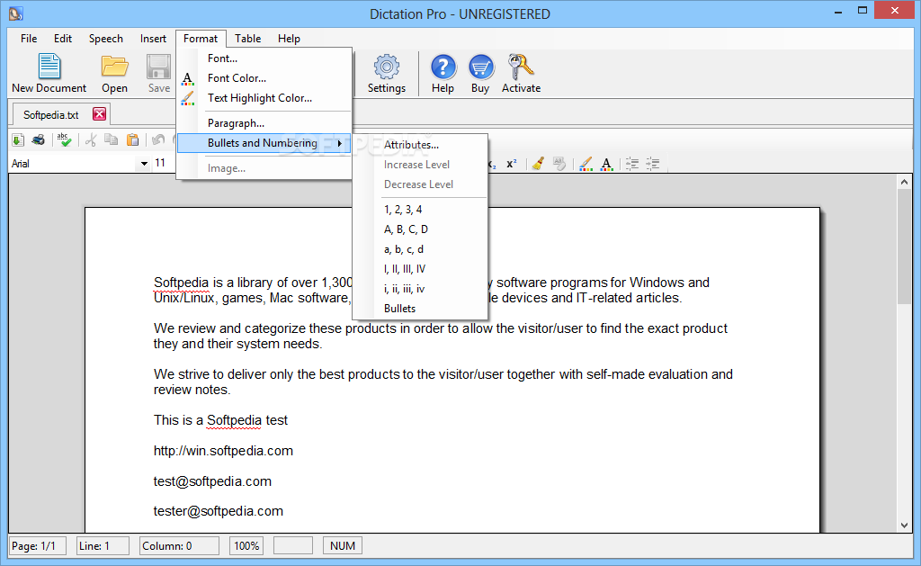Click the increase indent icon
The image size is (921, 566).
click(x=653, y=164)
